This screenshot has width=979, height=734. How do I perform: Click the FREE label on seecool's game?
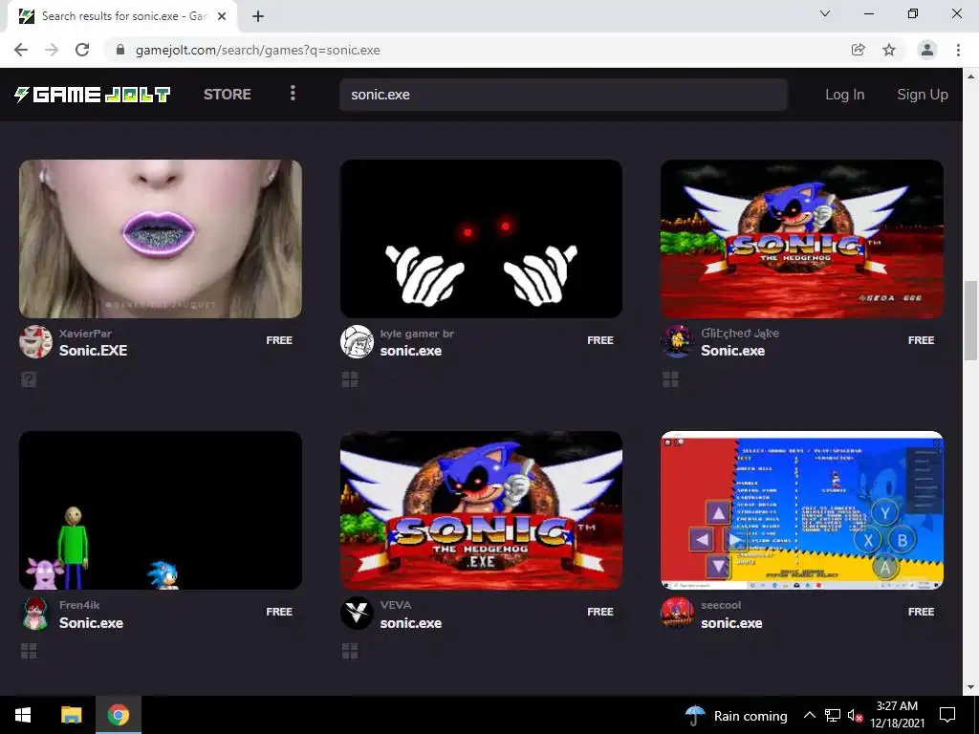[x=921, y=612]
